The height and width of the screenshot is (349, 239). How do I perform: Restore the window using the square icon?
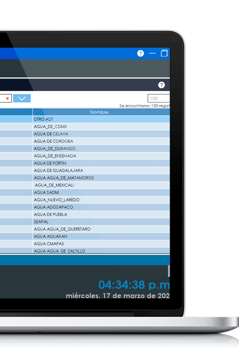click(x=164, y=53)
